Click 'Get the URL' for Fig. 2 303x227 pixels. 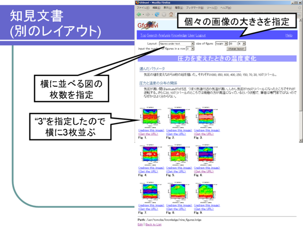(x=176, y=134)
